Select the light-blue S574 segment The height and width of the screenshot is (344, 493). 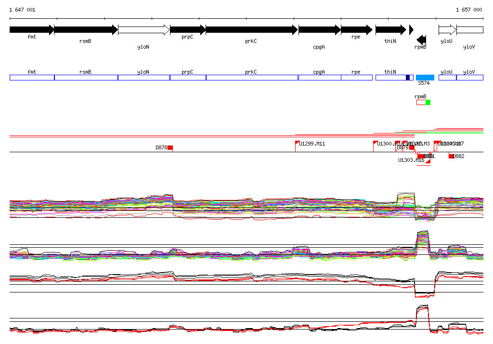coord(425,78)
